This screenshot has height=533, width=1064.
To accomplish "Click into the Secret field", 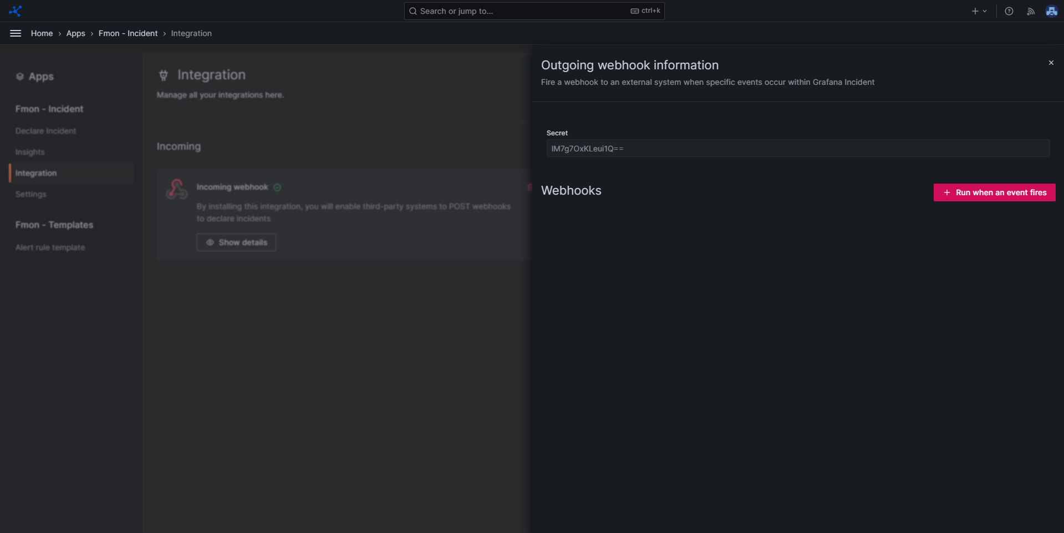I will pos(797,149).
